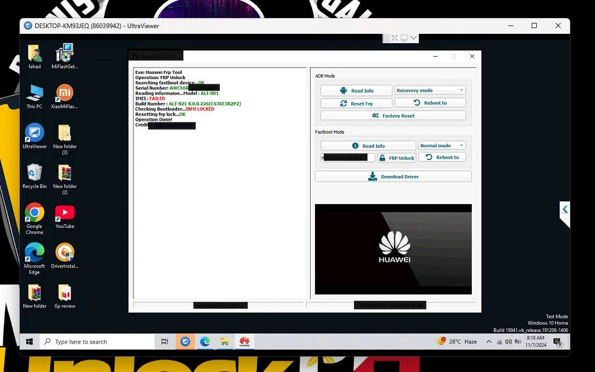Click the redacted input field beside FRP Unlock
This screenshot has width=595, height=372.
tap(348, 158)
